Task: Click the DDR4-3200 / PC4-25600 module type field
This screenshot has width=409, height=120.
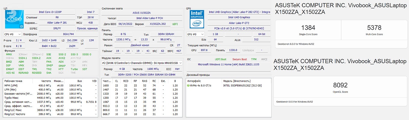Action: tap(147, 74)
